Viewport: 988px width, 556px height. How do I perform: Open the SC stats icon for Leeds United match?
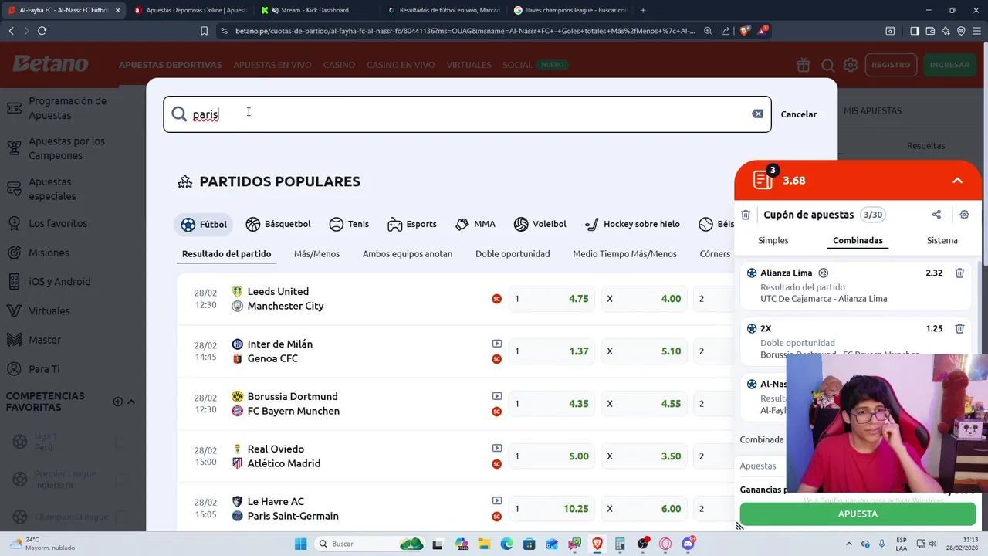[x=497, y=299]
